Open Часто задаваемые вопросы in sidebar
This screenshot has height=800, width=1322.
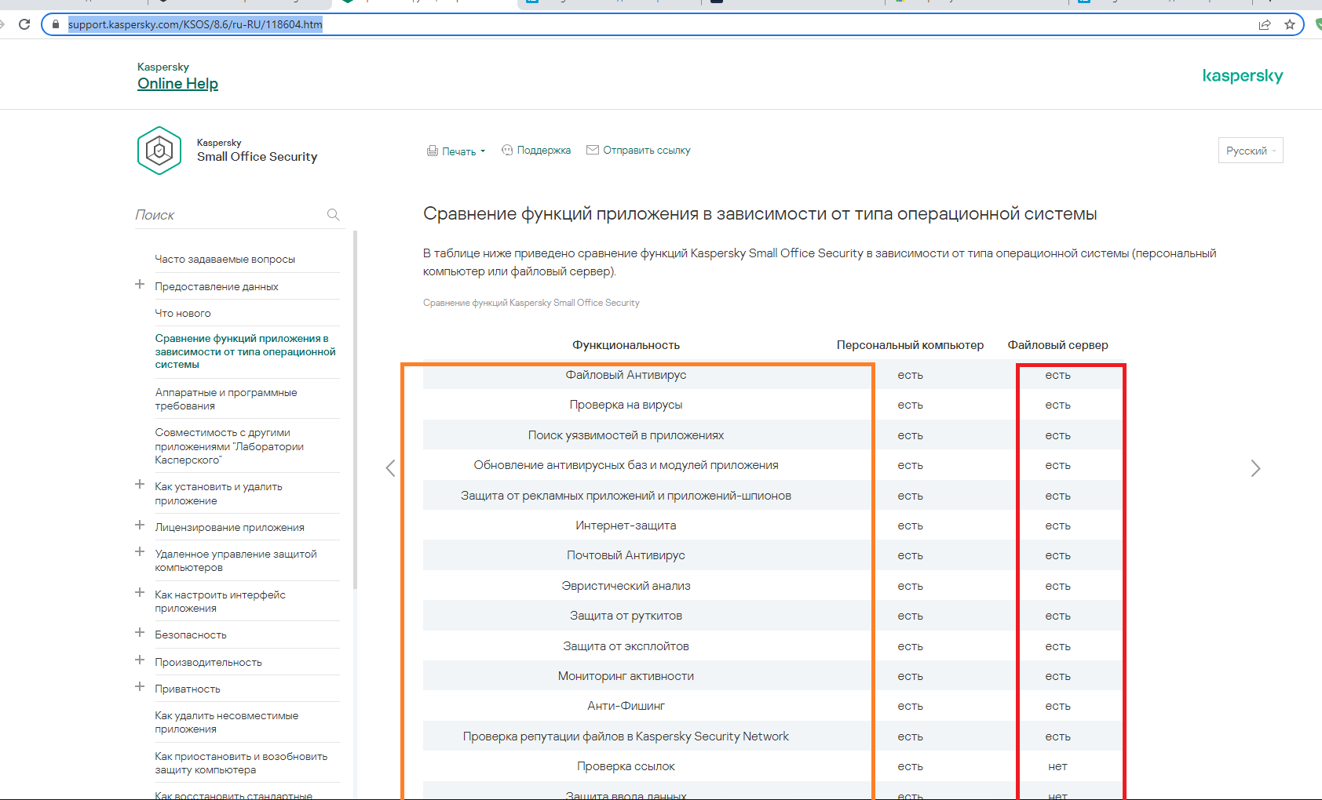225,260
